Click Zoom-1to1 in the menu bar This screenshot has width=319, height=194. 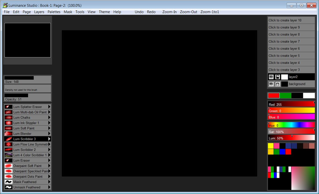[210, 12]
